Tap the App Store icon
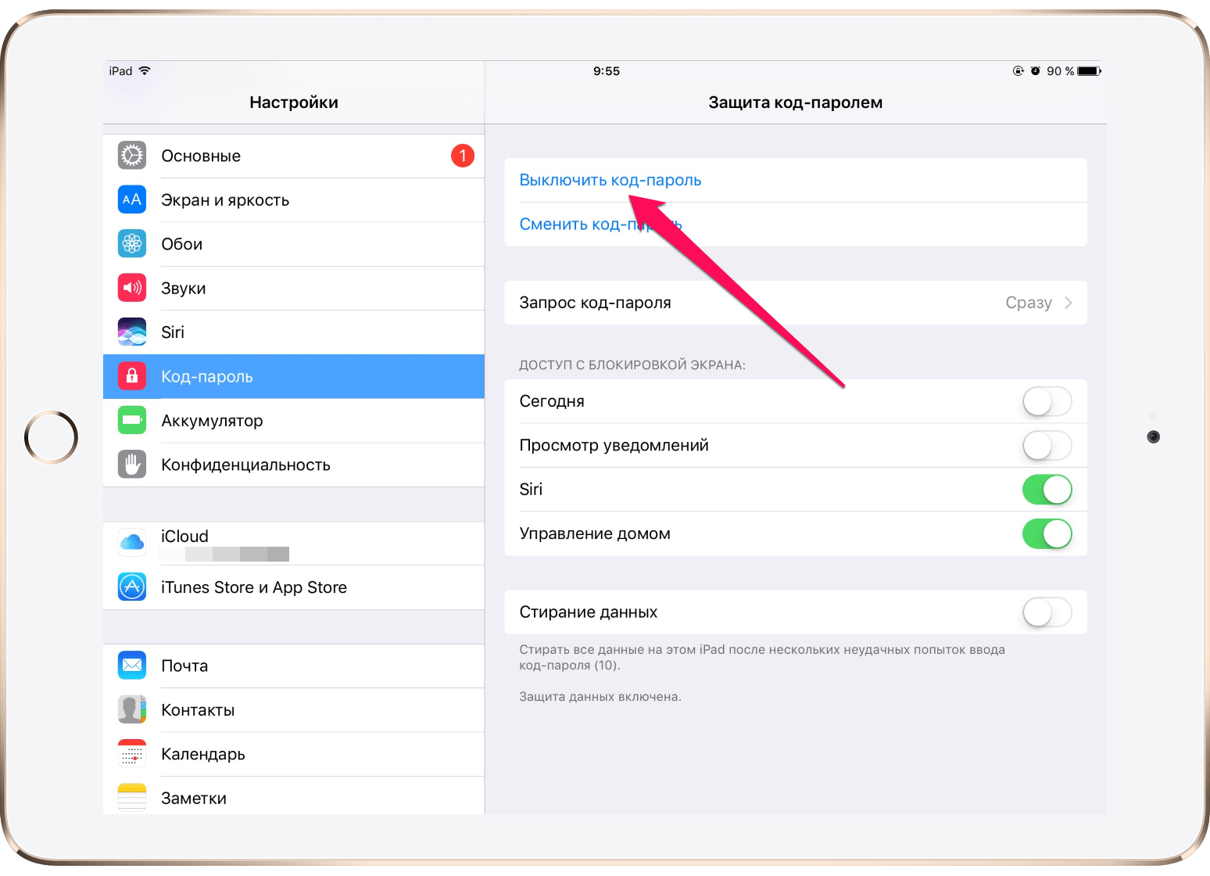Image resolution: width=1210 pixels, height=876 pixels. point(132,587)
